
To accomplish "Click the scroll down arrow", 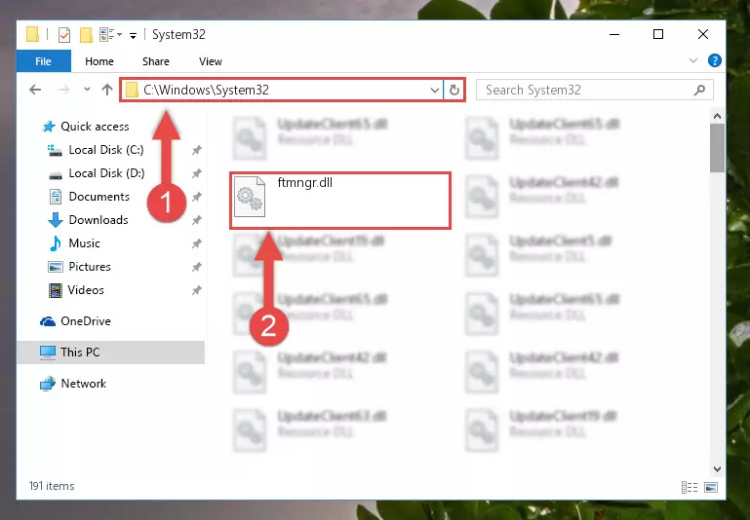I will tap(717, 469).
